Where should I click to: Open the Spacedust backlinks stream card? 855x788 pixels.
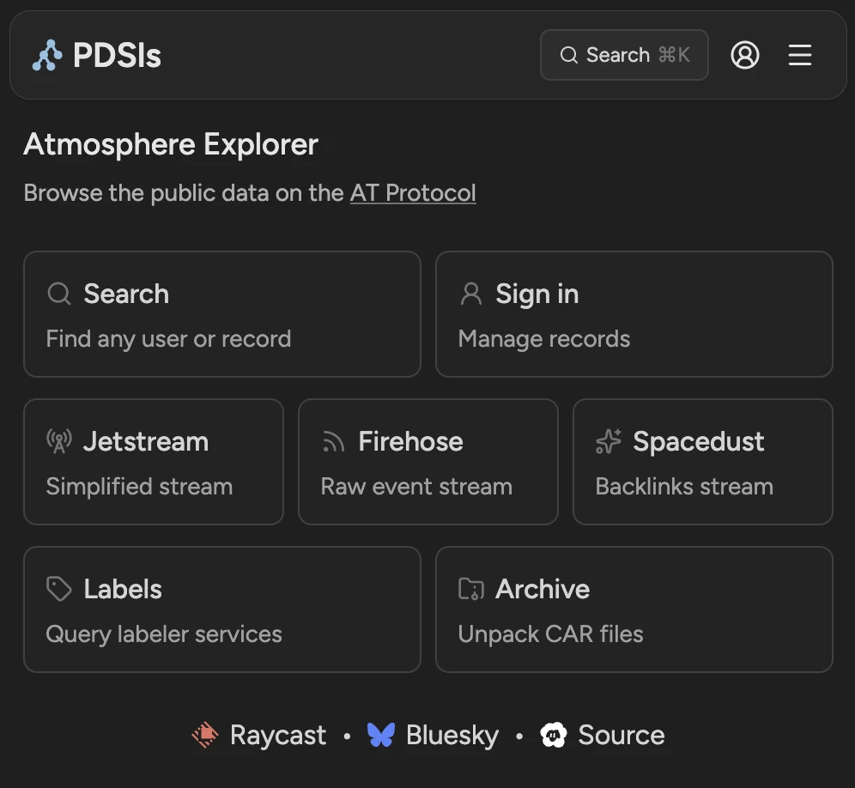(702, 462)
